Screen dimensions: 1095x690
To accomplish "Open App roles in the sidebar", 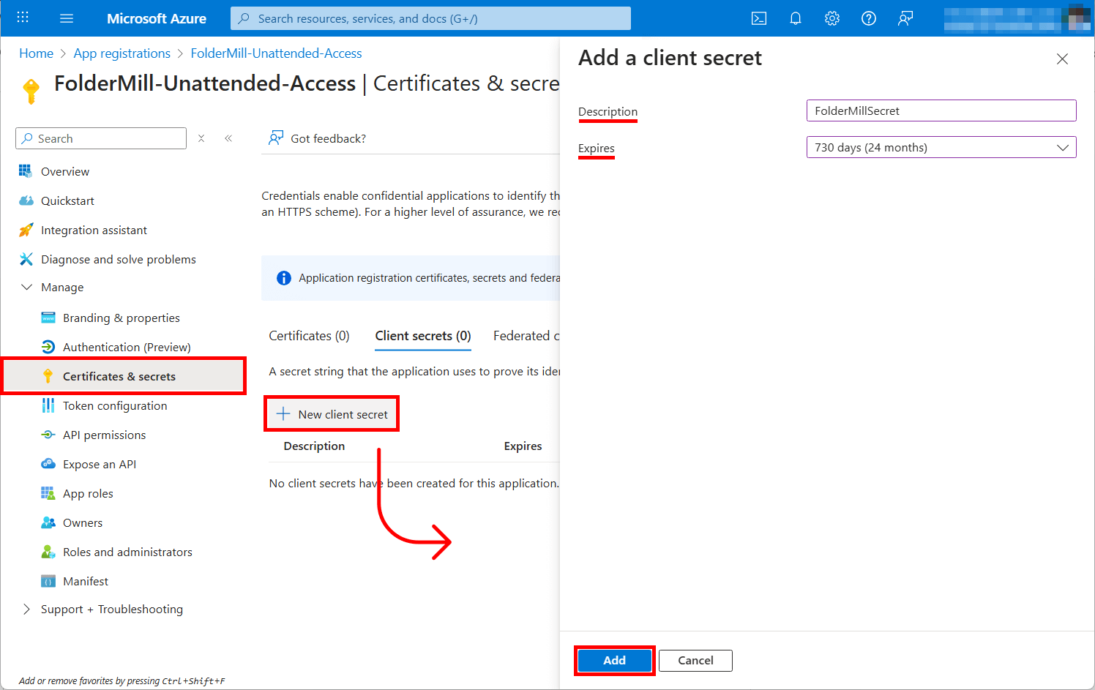I will click(86, 493).
